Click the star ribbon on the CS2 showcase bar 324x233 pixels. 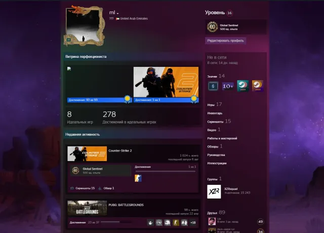pos(194,99)
